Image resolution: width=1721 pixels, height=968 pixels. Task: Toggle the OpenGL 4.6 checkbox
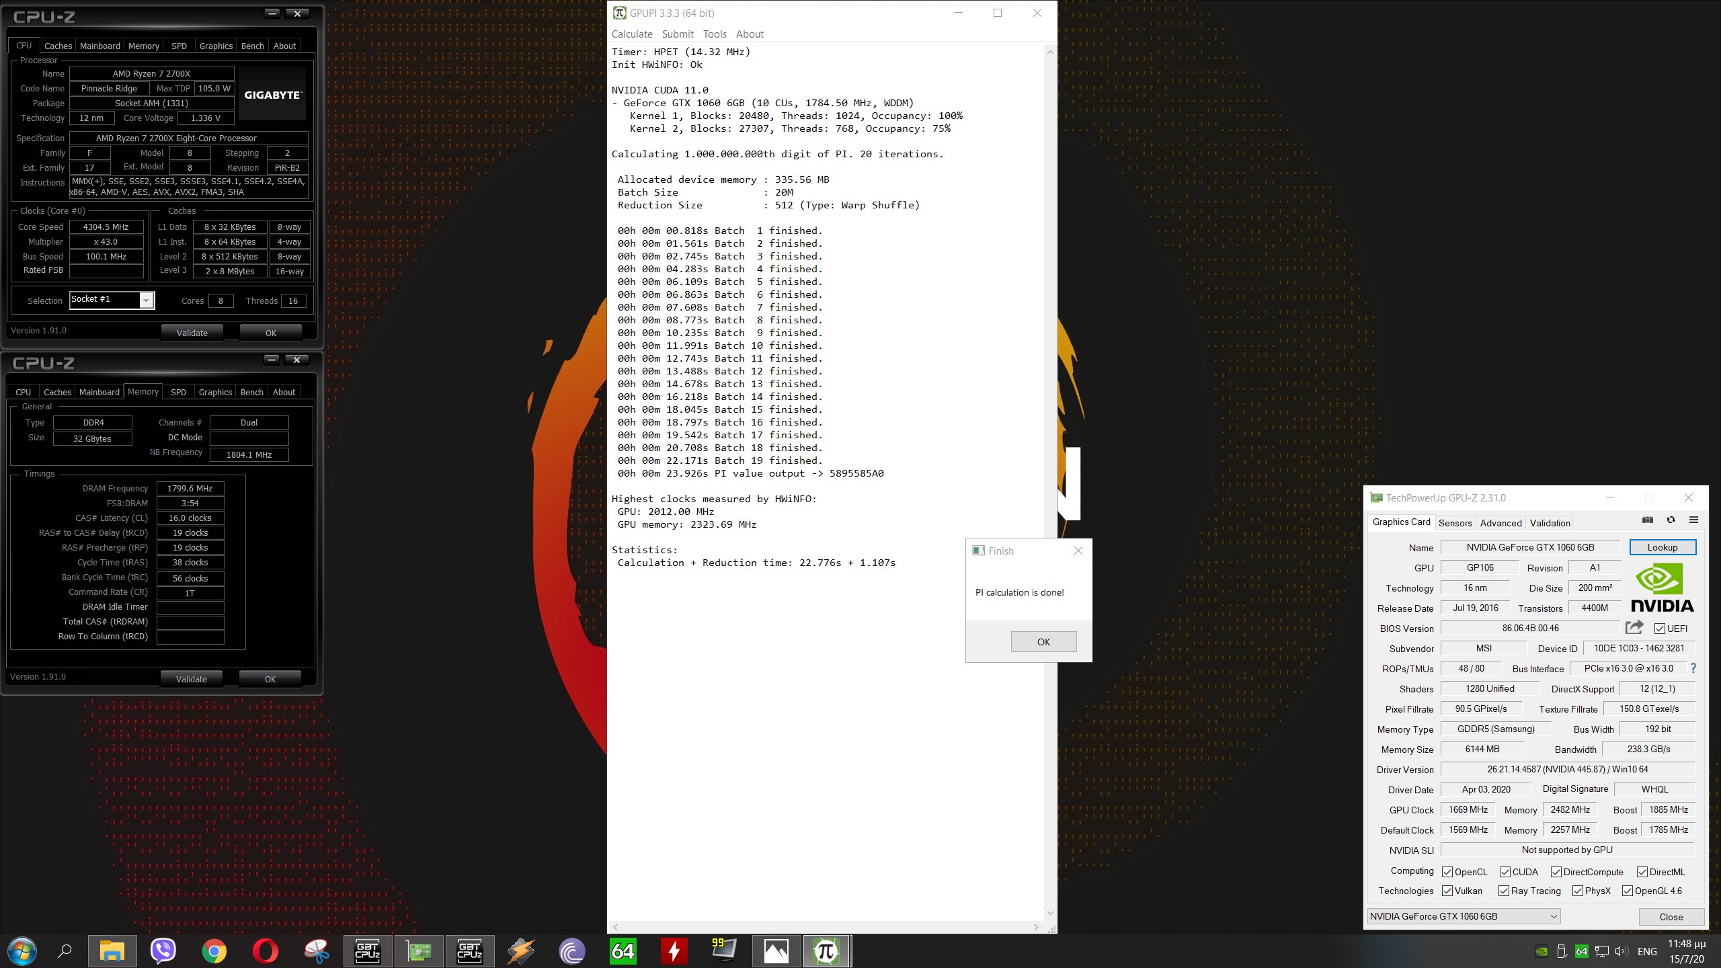1628,891
